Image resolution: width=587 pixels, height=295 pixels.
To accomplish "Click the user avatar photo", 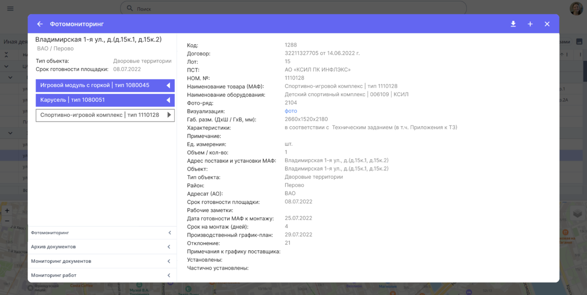I will [x=576, y=9].
